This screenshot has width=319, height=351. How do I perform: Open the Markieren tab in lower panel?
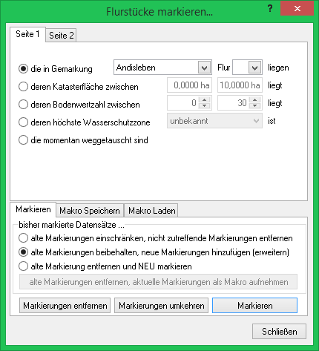pos(33,209)
